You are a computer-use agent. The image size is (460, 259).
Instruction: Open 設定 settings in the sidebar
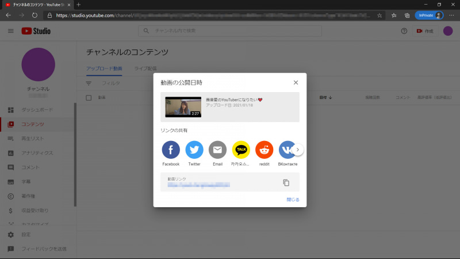coord(37,235)
